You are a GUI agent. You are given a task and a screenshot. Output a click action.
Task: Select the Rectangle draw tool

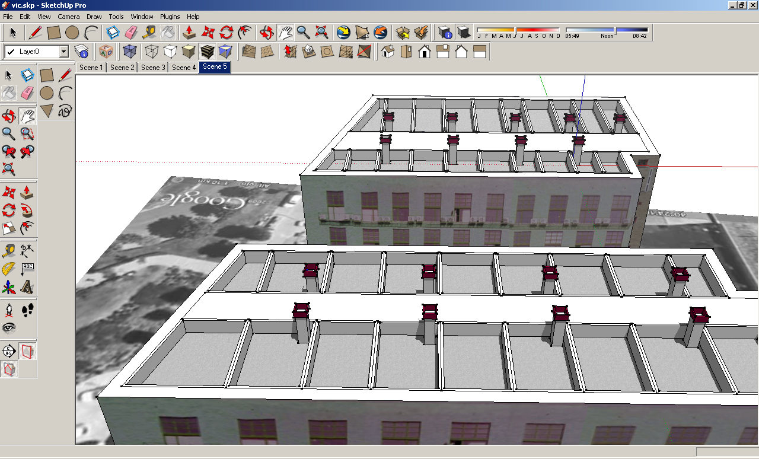coord(53,33)
